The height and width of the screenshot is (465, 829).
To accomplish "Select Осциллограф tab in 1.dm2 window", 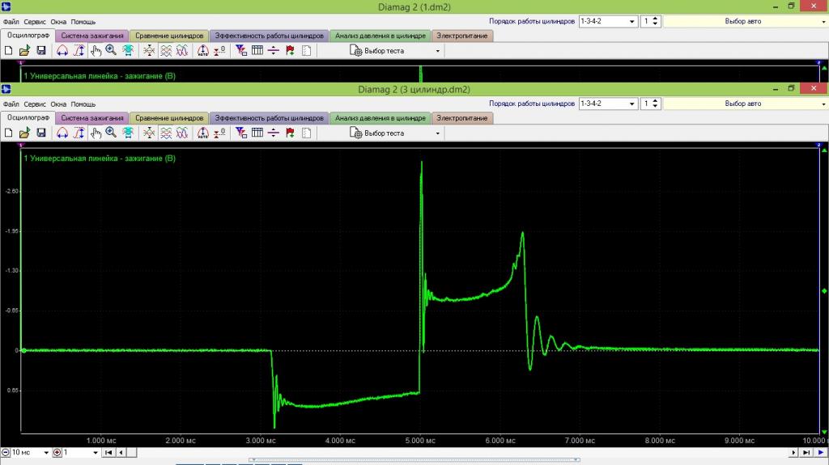I will pos(28,36).
